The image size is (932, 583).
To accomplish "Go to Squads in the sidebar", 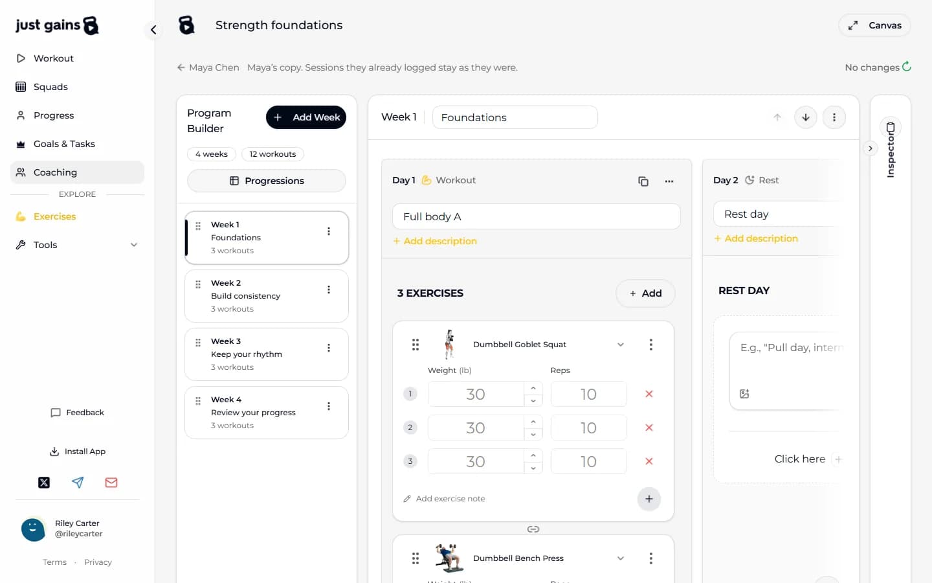I will pyautogui.click(x=77, y=87).
